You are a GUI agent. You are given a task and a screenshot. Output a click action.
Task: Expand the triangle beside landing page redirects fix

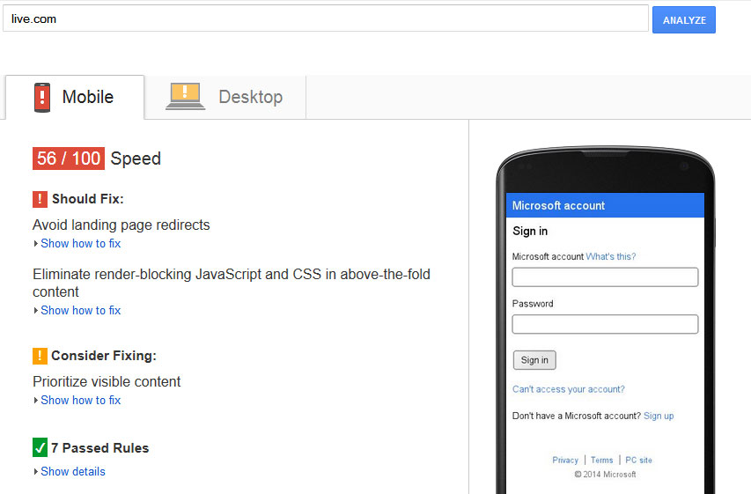point(36,243)
